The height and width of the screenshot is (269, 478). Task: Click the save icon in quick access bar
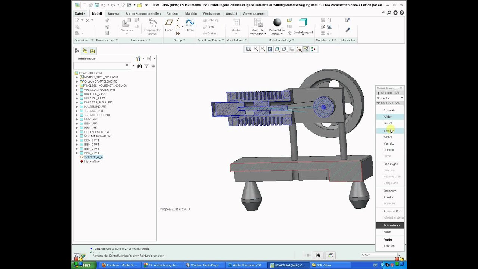(x=97, y=5)
